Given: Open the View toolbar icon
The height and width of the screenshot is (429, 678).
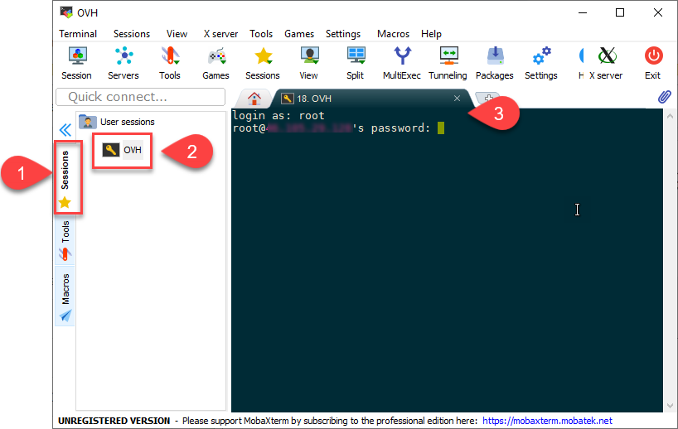Looking at the screenshot, I should pos(308,63).
